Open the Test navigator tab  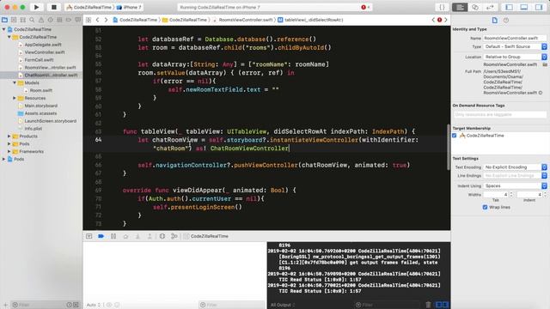(x=51, y=20)
